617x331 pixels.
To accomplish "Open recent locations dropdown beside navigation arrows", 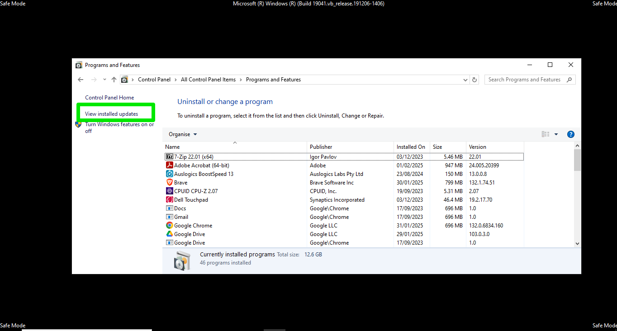I will pyautogui.click(x=104, y=80).
